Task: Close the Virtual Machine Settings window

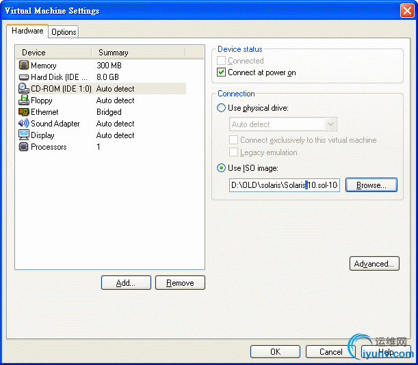Action: click(407, 11)
